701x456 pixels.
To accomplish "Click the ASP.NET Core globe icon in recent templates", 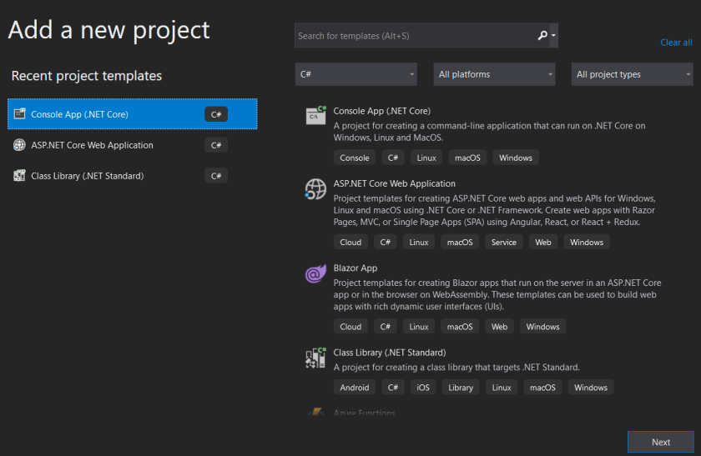I will point(19,145).
